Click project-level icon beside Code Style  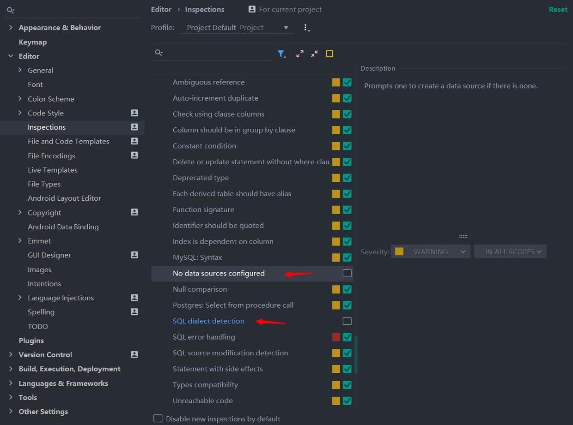[134, 113]
